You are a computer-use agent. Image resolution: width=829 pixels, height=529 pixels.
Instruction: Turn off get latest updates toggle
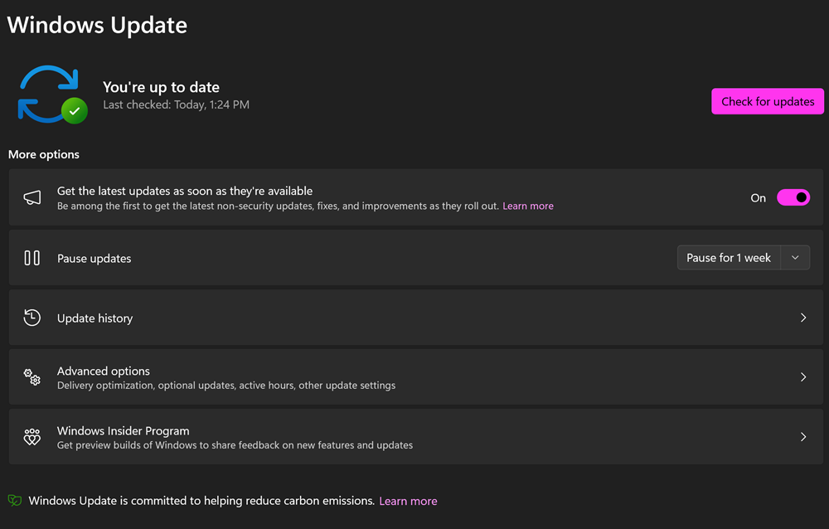point(793,197)
